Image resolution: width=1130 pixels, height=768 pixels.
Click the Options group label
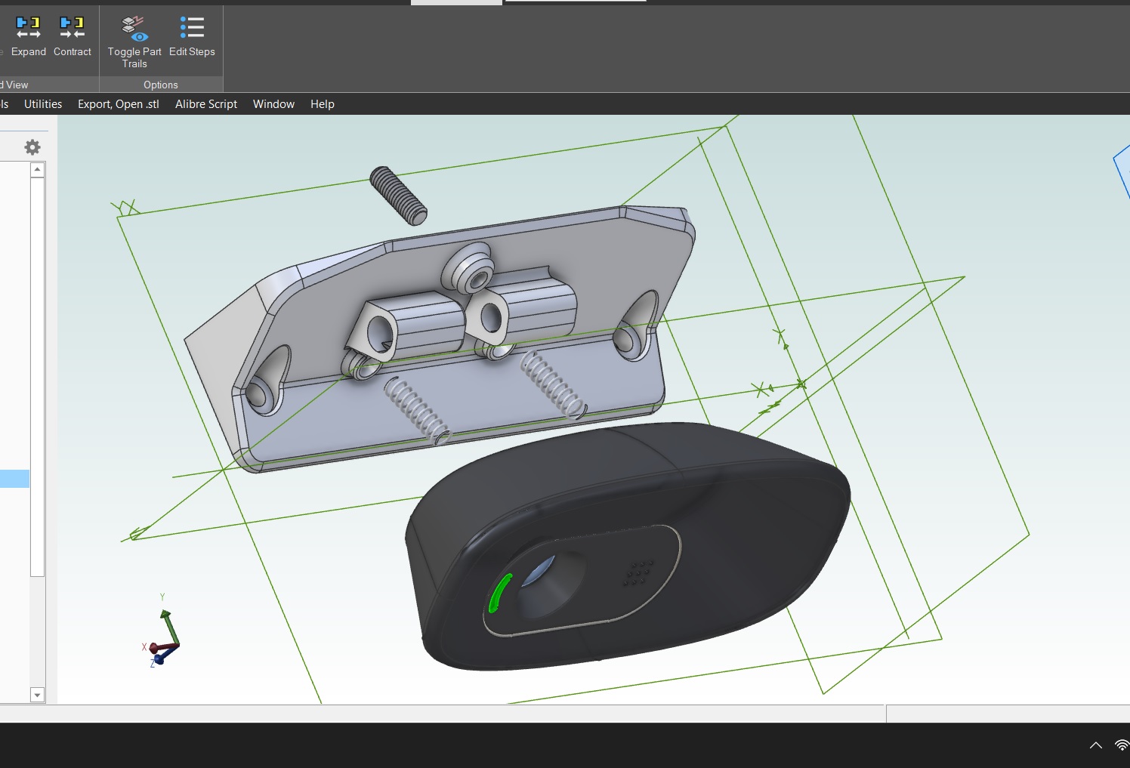point(161,85)
